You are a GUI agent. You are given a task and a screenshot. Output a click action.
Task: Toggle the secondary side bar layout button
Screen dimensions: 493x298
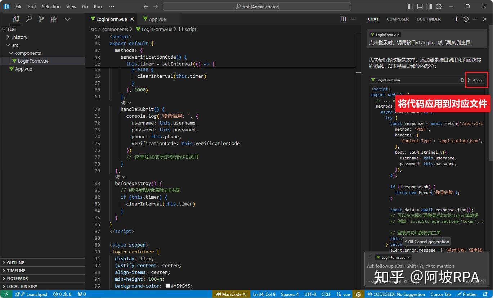(429, 6)
